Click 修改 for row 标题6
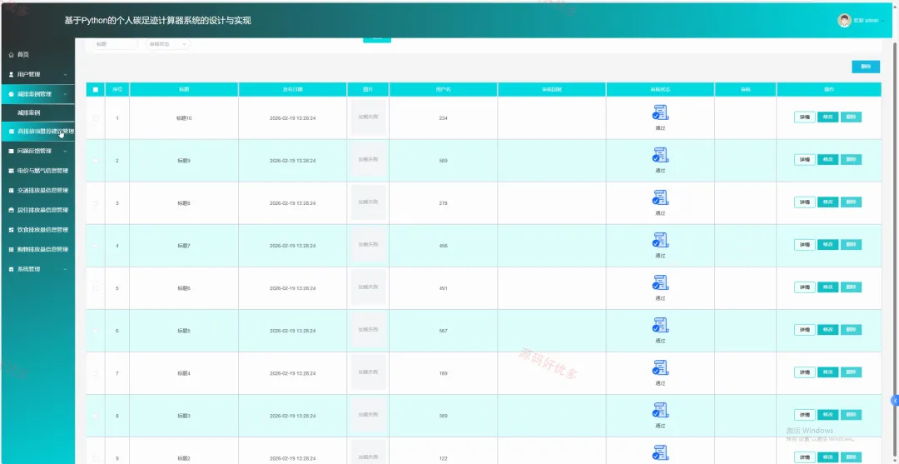 [827, 287]
